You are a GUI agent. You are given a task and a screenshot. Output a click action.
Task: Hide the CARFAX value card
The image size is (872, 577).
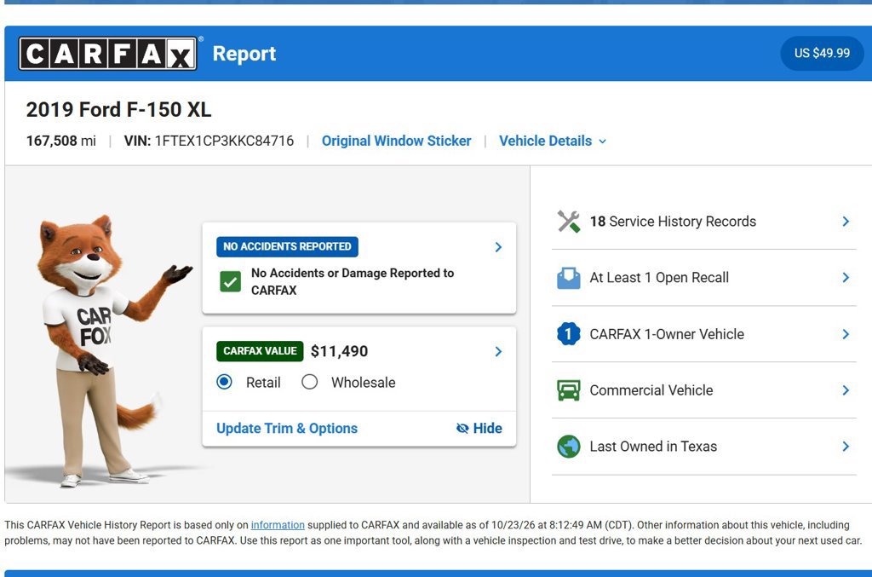click(x=479, y=428)
